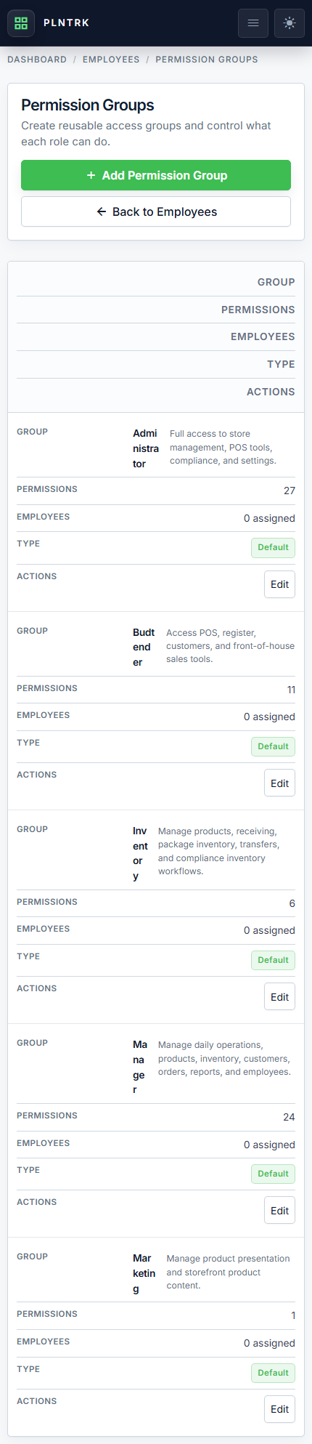This screenshot has height=1444, width=312.
Task: Select the Permission Groups breadcrumb
Action: 207,60
